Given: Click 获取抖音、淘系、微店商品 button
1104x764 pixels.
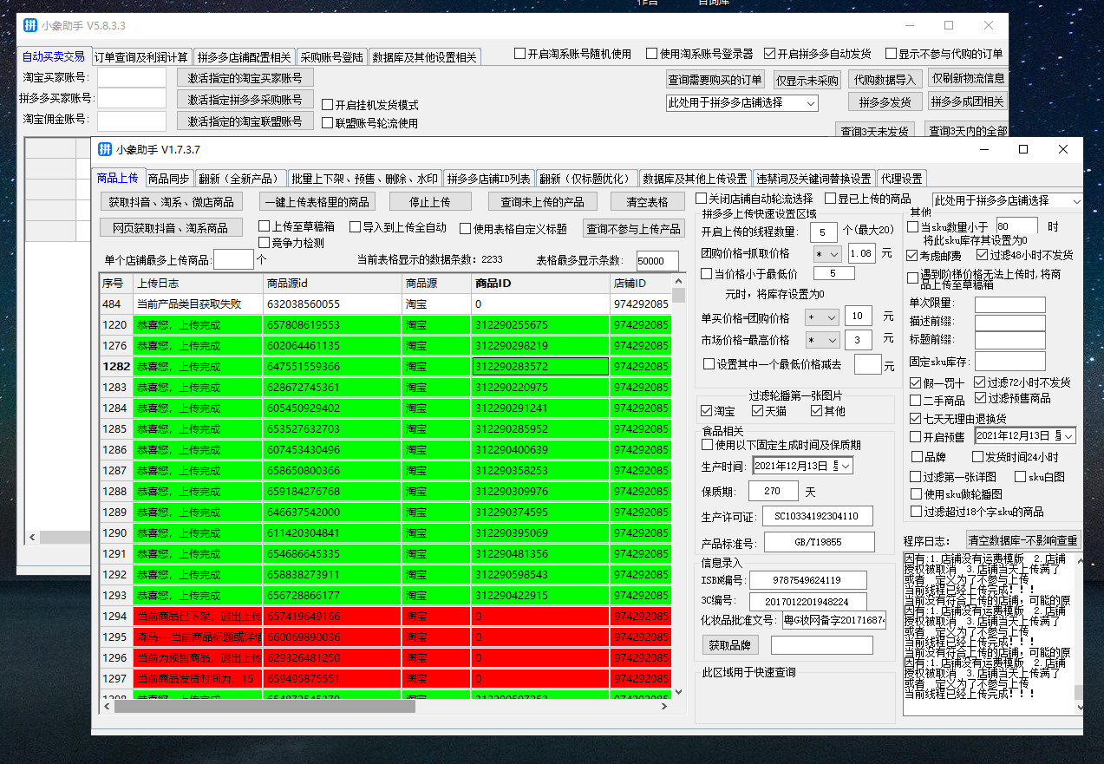Looking at the screenshot, I should tap(171, 202).
